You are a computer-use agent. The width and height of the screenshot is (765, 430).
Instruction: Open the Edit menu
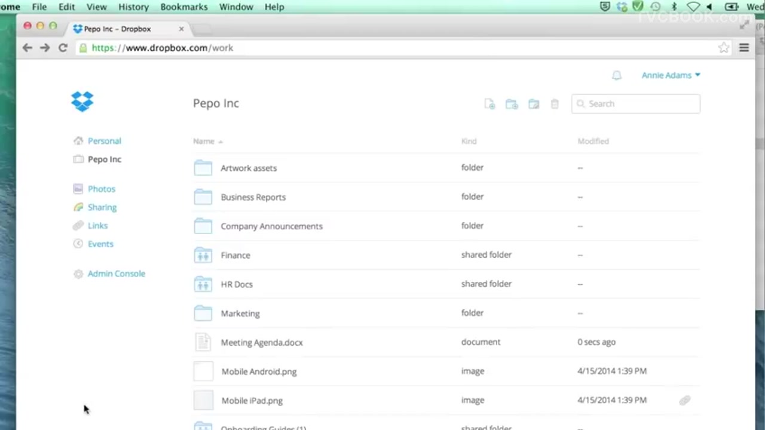66,7
